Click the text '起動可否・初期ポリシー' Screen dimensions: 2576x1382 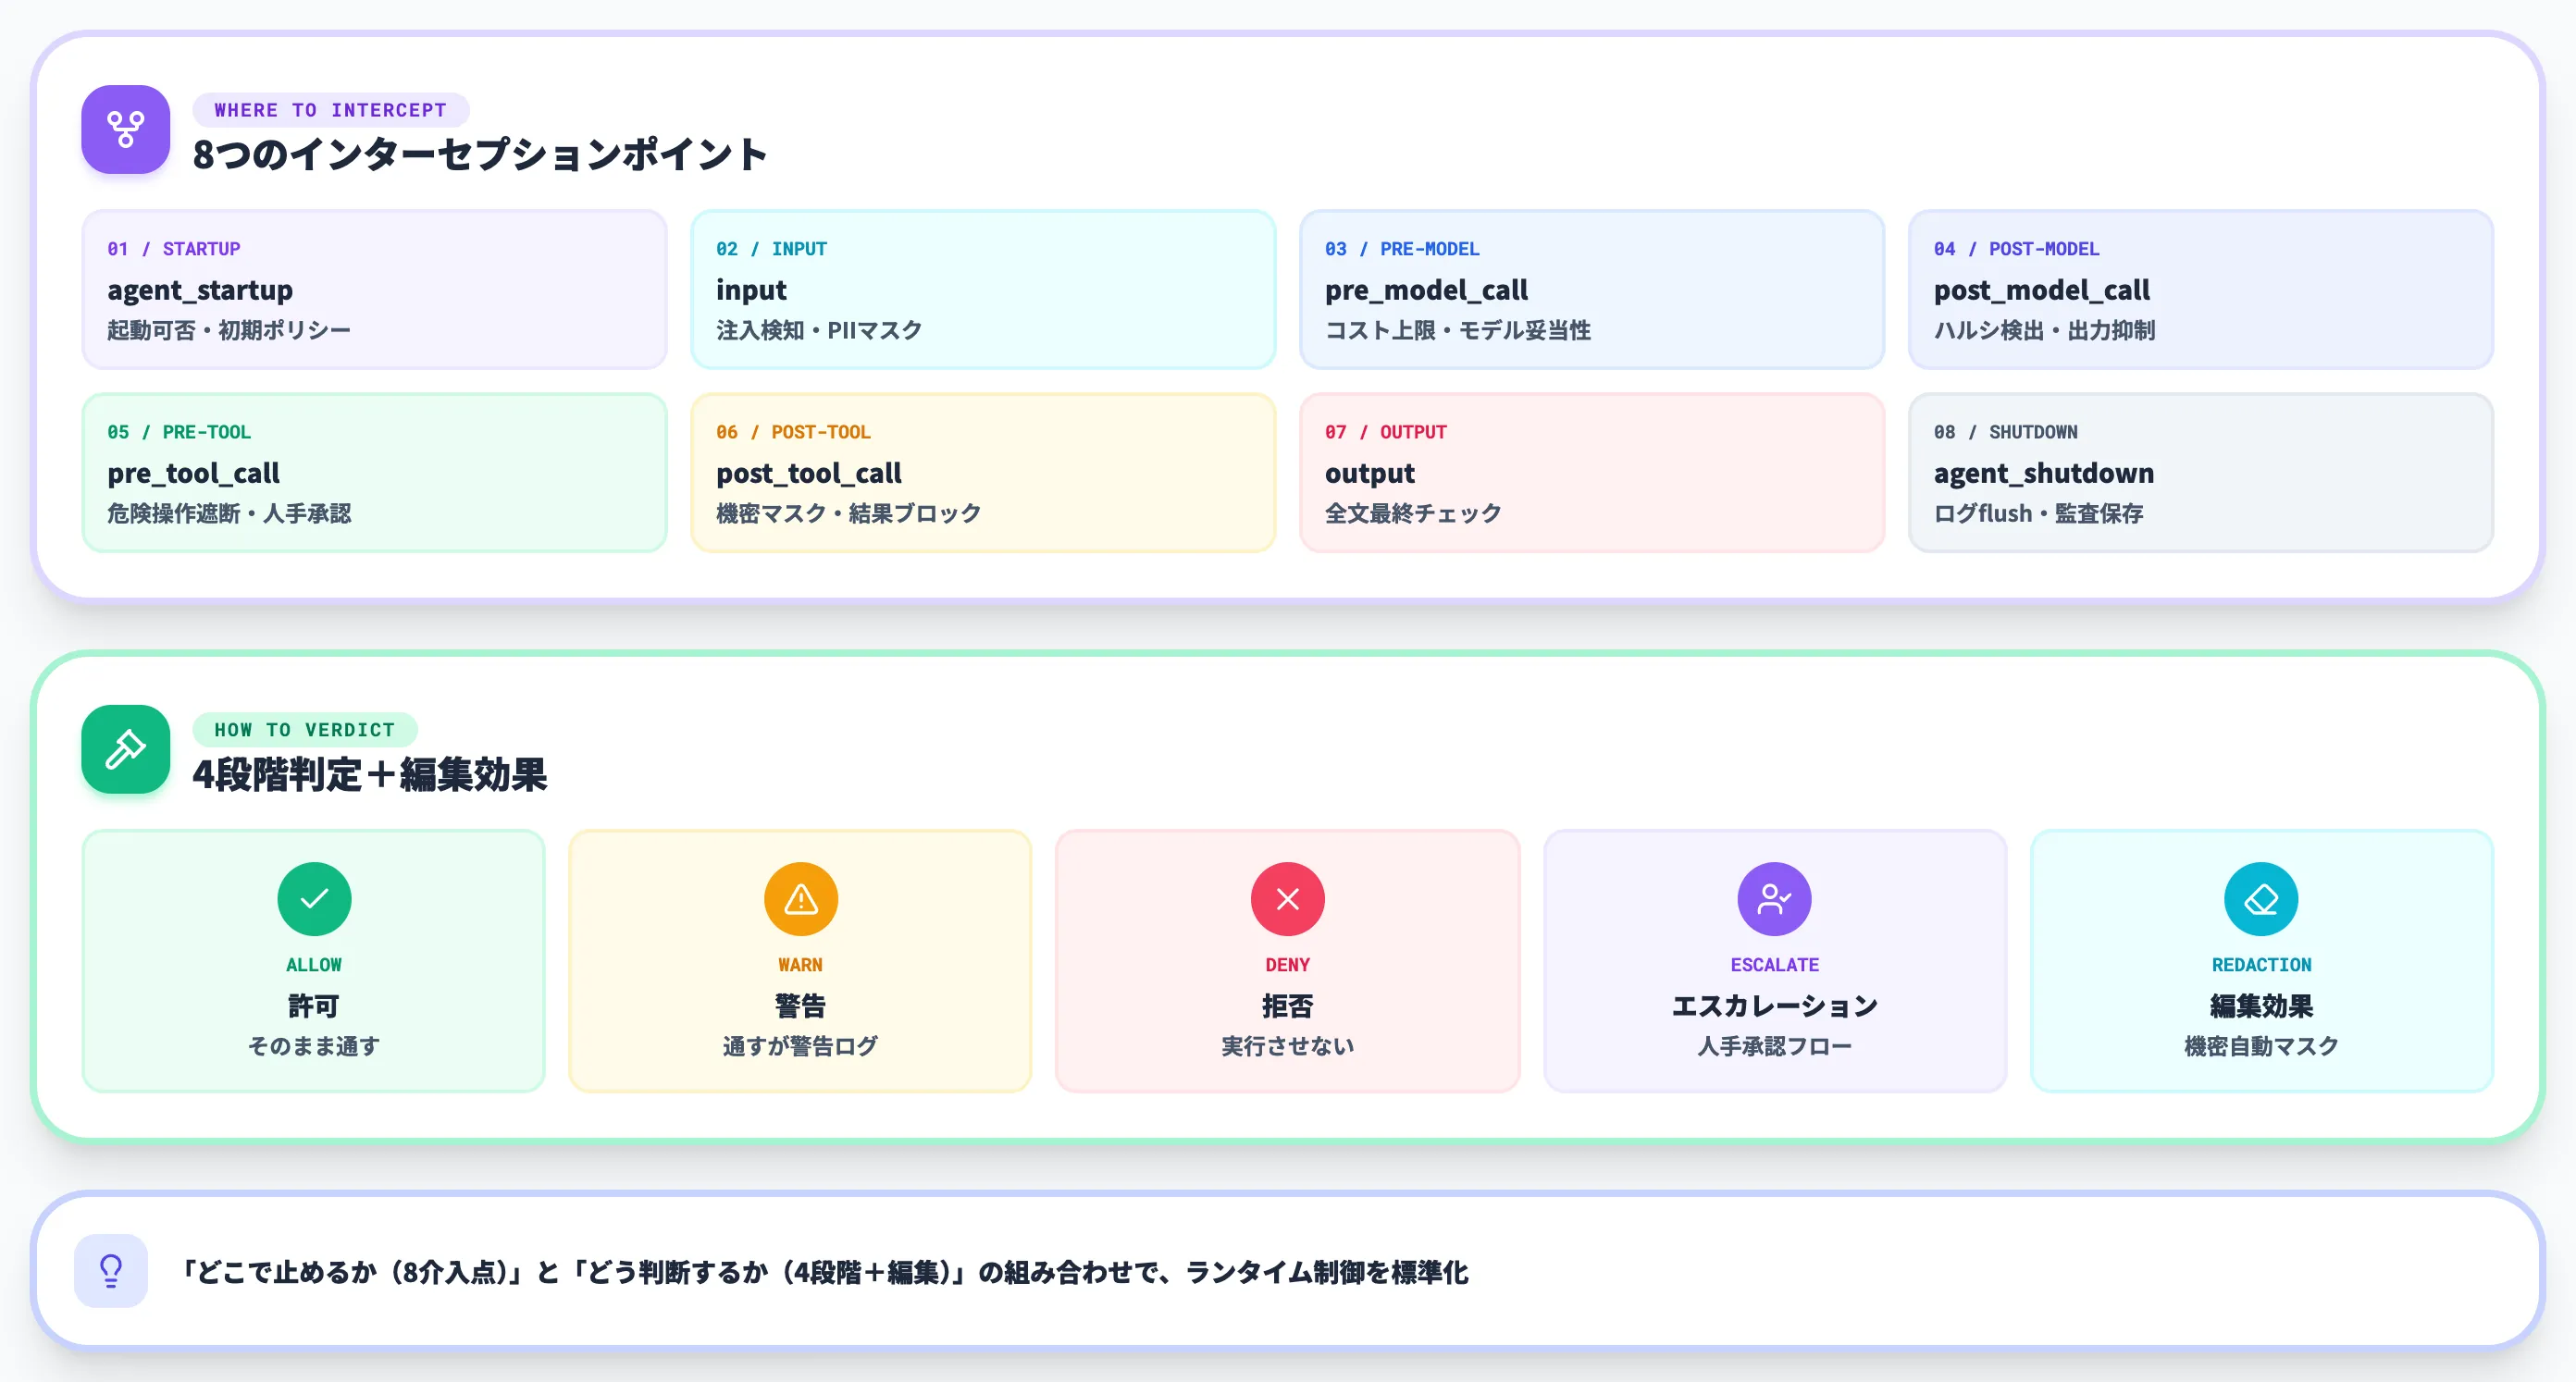(229, 330)
